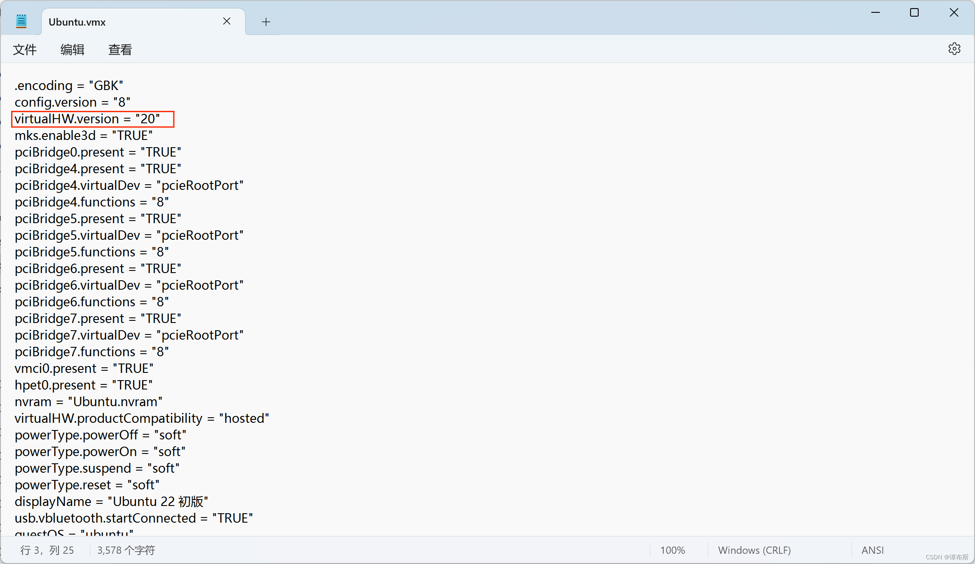Viewport: 975px width, 564px height.
Task: Click the 100% zoom level indicator
Action: (x=672, y=550)
